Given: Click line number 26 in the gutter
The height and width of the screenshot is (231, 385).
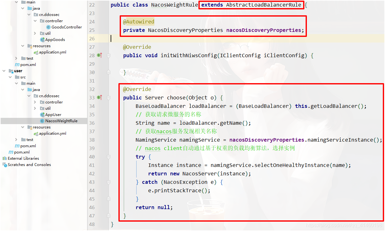Looking at the screenshot, I should tap(92, 38).
